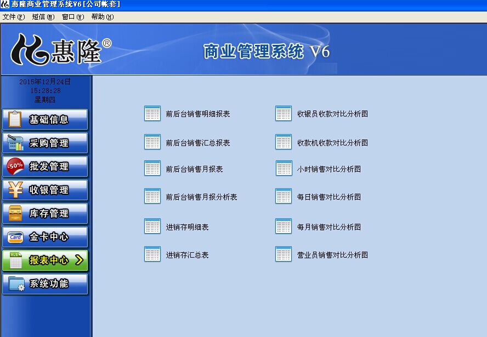Click the date text 2015年12月24日
The height and width of the screenshot is (337, 487).
[45, 82]
